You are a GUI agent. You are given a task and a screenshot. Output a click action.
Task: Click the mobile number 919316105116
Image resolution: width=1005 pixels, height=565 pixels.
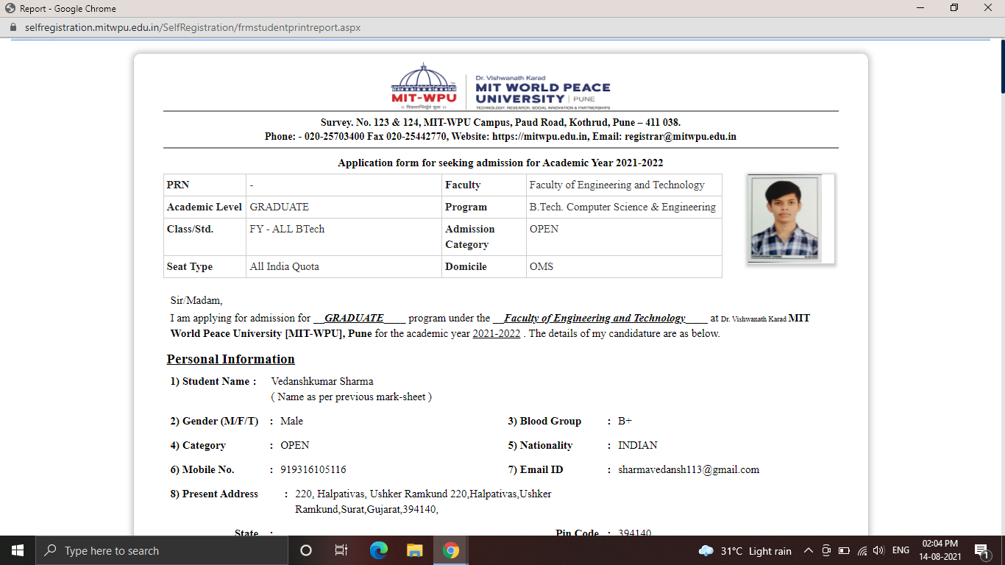[x=313, y=469]
